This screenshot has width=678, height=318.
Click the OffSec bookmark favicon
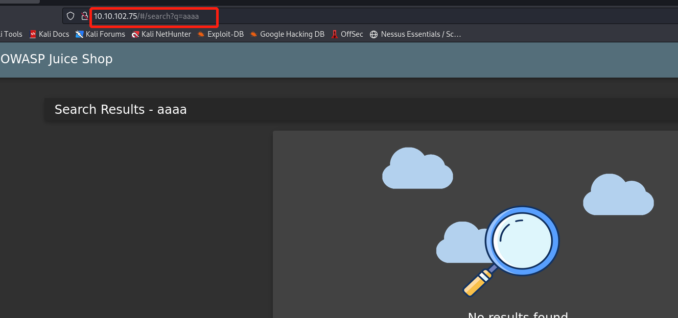[335, 34]
